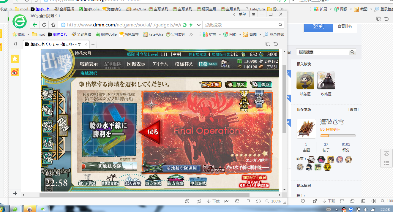Screen dimensions: 393x212
Task: Open zoom 100% menu in front browser
Action: coord(273,201)
